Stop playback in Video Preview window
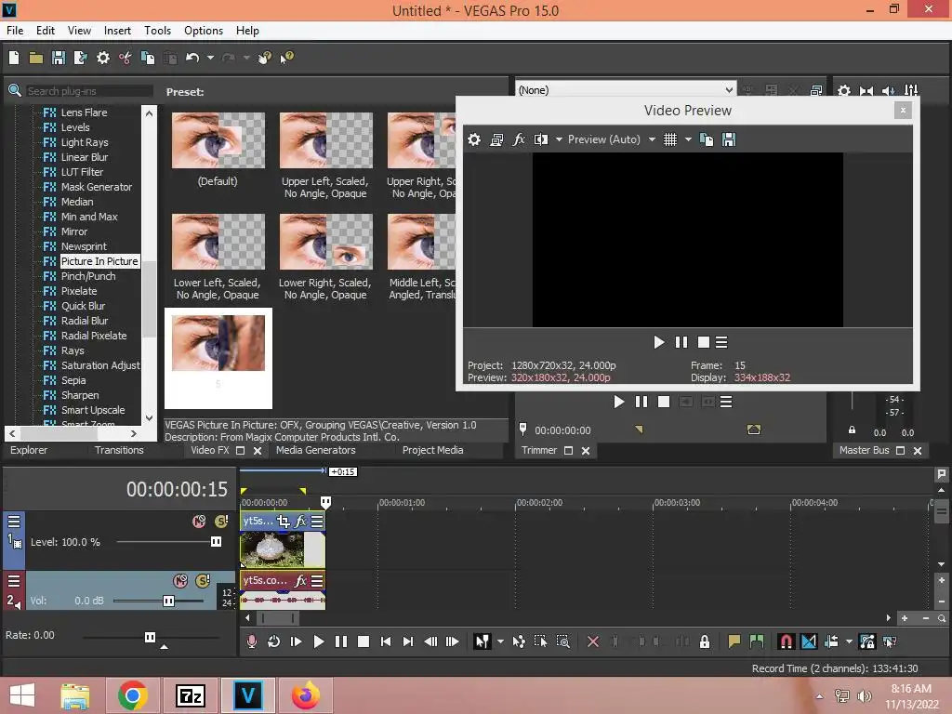952x714 pixels. click(x=704, y=342)
